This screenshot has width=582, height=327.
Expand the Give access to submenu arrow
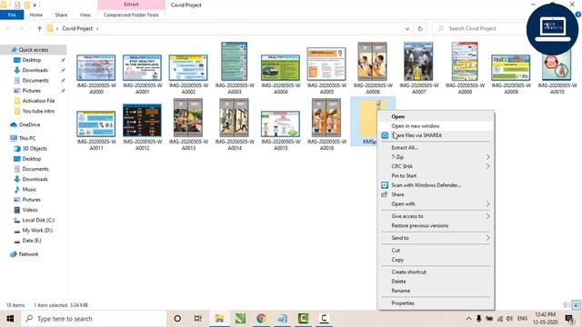pyautogui.click(x=487, y=216)
